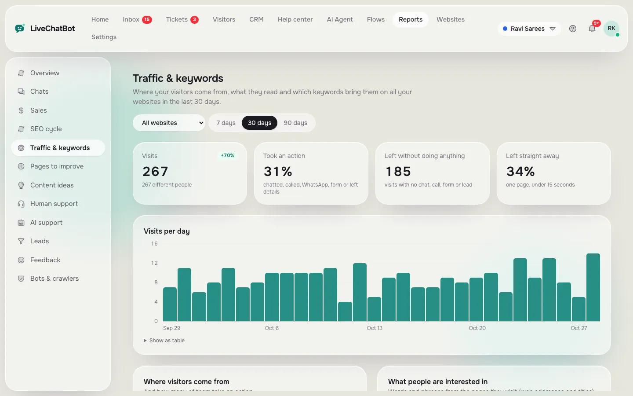Open Feedback report link
633x396 pixels.
click(58, 260)
